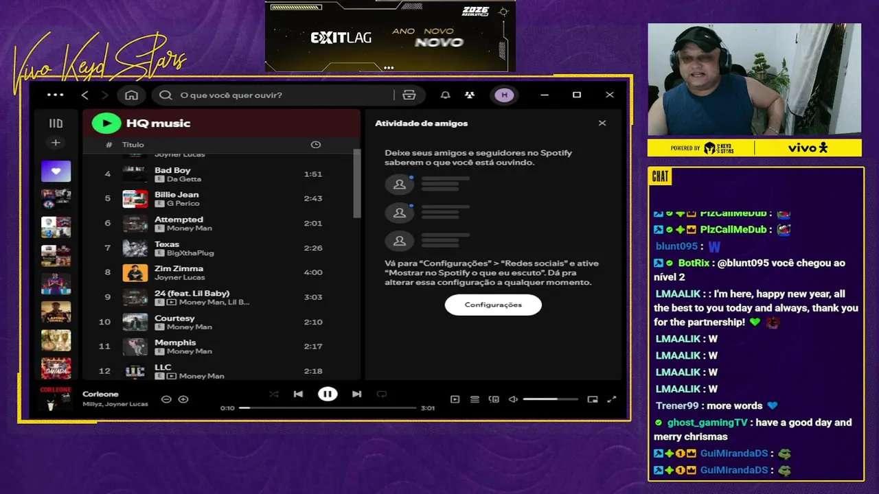Toggle shuffle playback
Screen dimensions: 879x494
(x=274, y=394)
